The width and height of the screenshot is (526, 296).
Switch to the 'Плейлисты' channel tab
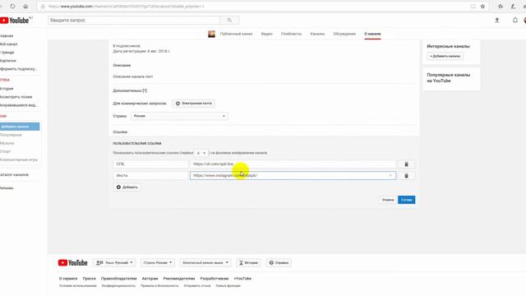[x=291, y=34]
